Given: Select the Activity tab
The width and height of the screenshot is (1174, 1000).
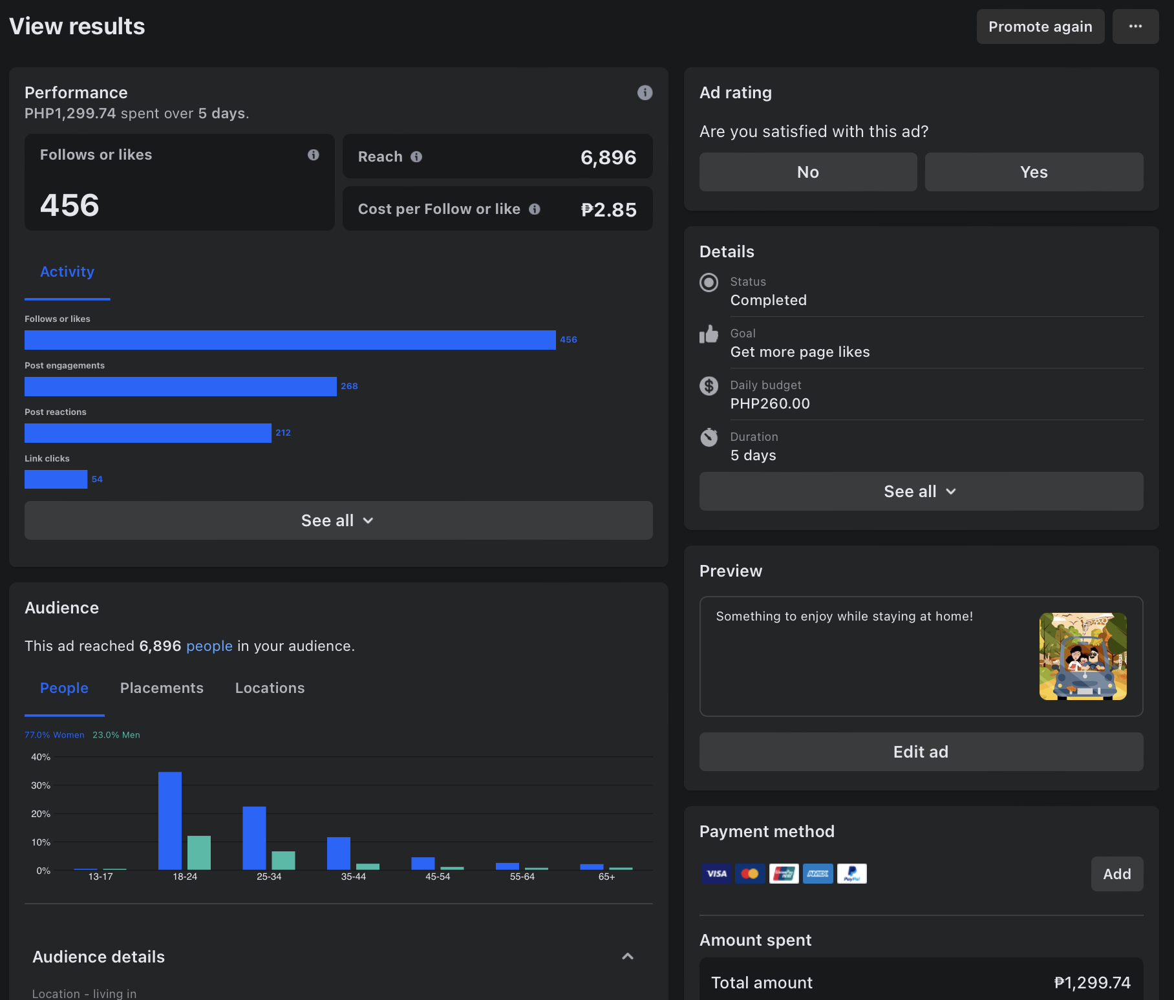Looking at the screenshot, I should (67, 272).
